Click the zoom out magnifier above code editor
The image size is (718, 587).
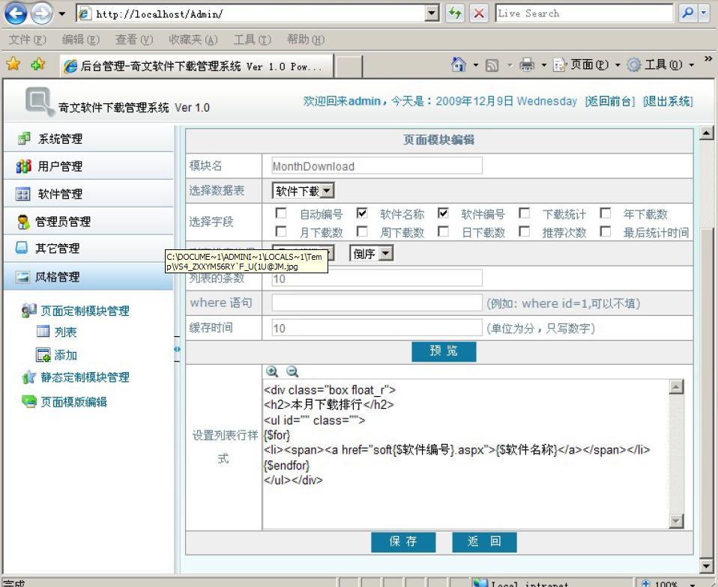coord(292,371)
